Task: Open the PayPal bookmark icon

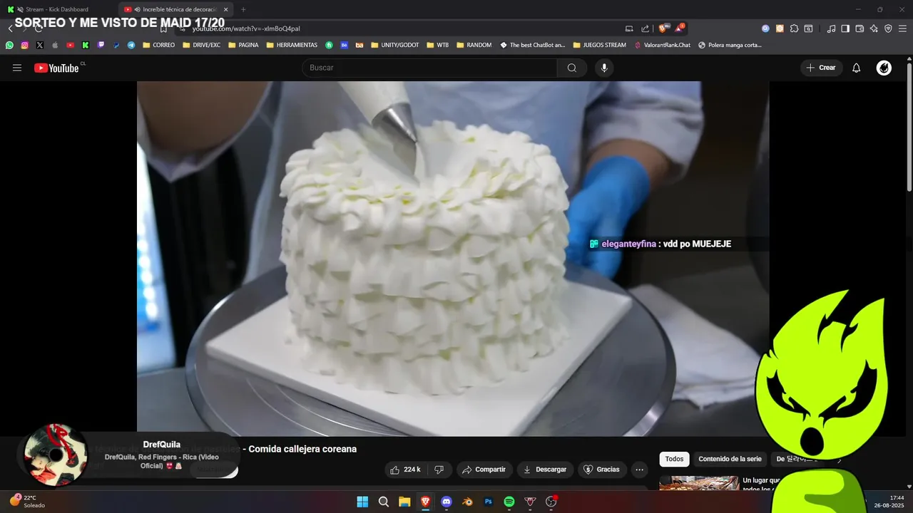Action: click(x=116, y=45)
